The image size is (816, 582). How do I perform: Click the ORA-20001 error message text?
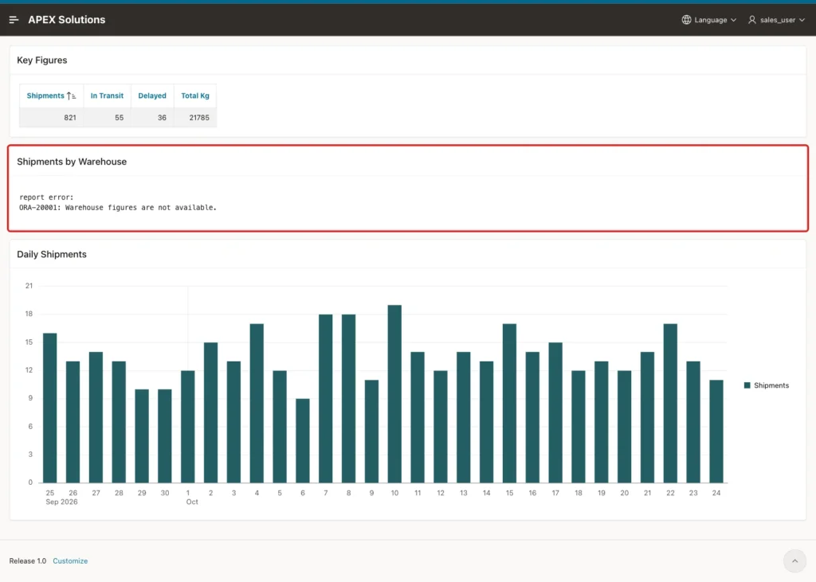tap(118, 208)
